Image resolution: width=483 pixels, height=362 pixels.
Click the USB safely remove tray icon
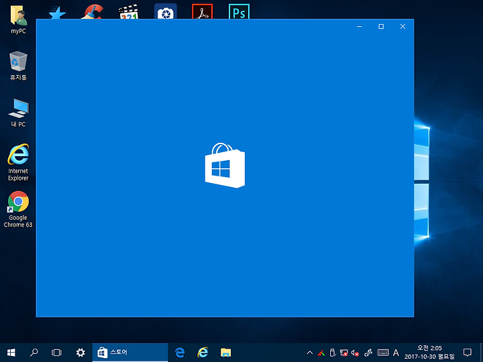pyautogui.click(x=332, y=353)
